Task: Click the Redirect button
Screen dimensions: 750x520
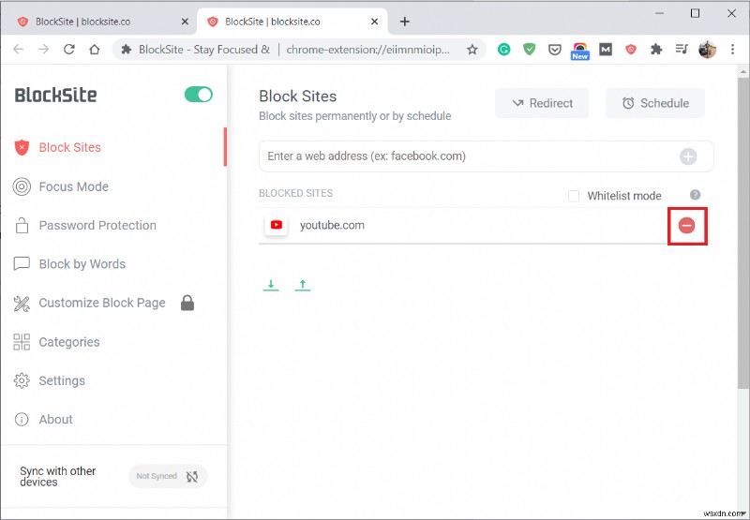Action: pyautogui.click(x=542, y=103)
